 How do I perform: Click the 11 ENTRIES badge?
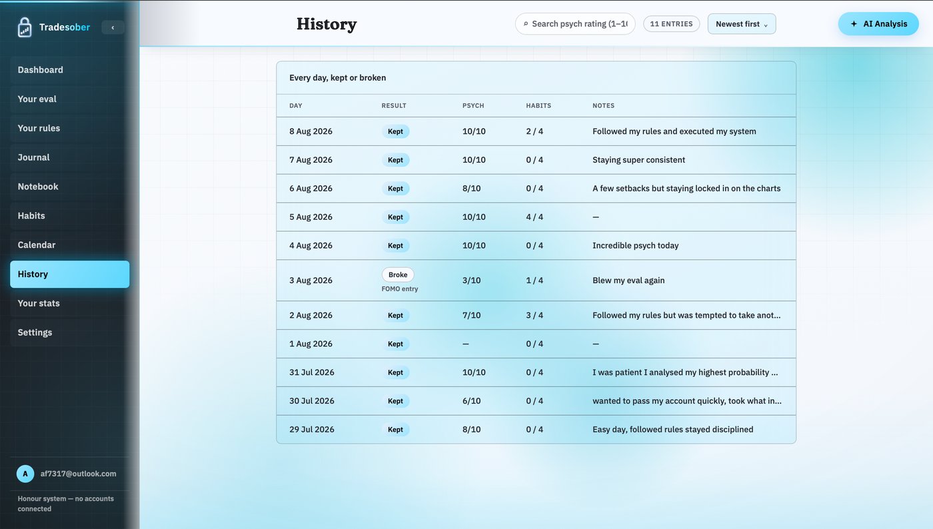[x=671, y=24]
